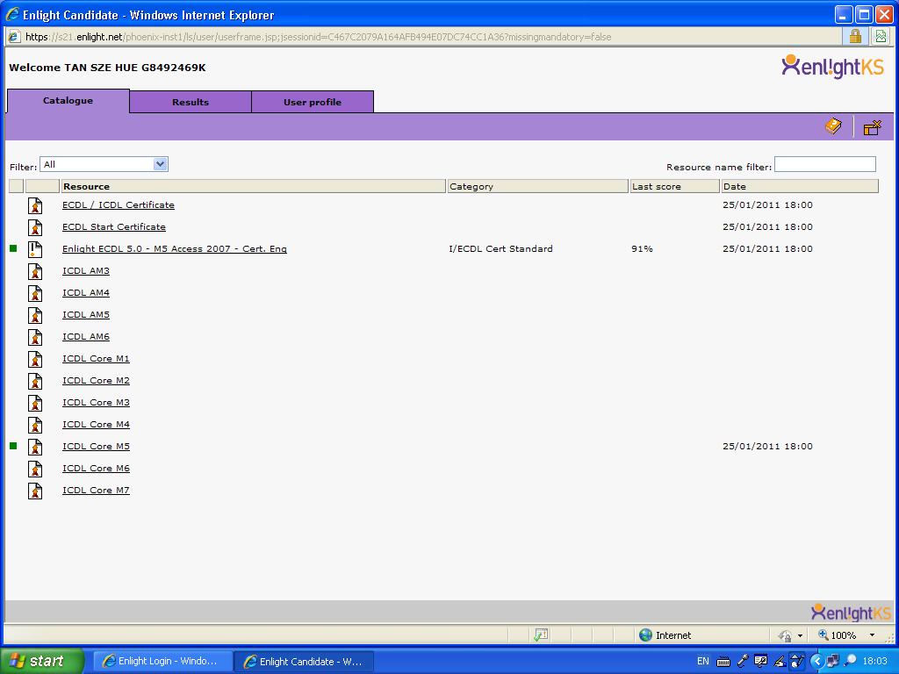Sort by the Resource column header
Viewport: 899px width, 674px height.
[x=254, y=186]
